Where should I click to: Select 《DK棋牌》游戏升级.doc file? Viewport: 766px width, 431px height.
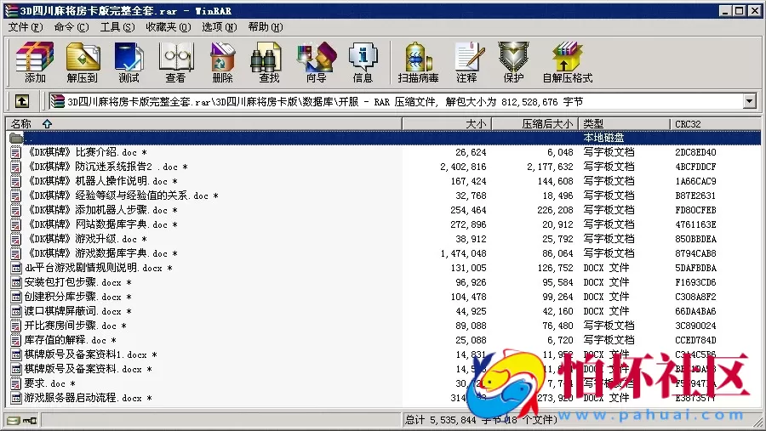[86, 239]
